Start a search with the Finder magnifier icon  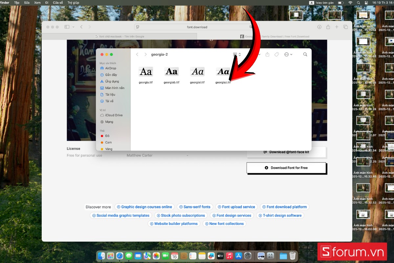[x=305, y=54]
